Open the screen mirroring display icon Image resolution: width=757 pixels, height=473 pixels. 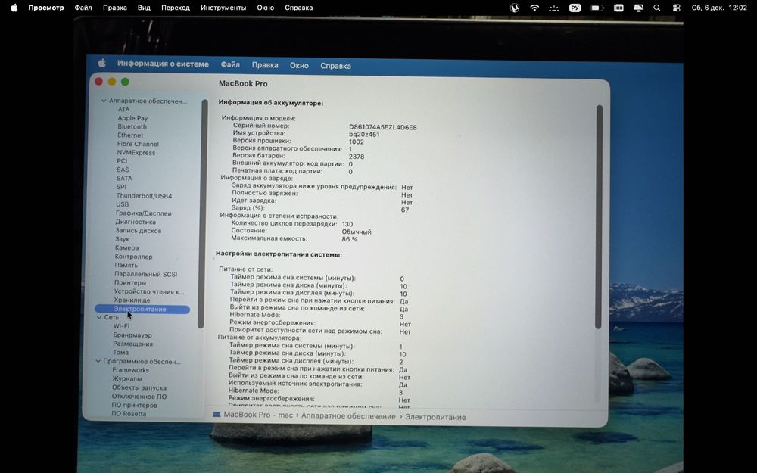638,8
